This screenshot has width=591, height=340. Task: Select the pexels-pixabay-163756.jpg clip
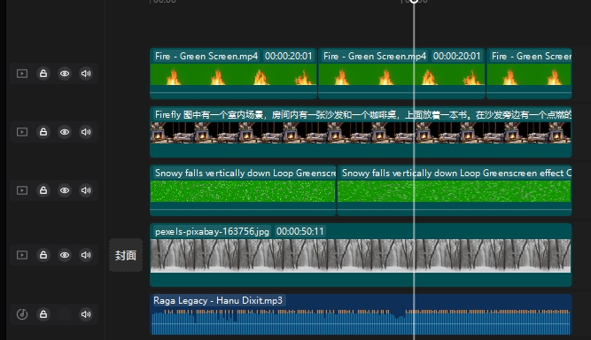point(361,255)
